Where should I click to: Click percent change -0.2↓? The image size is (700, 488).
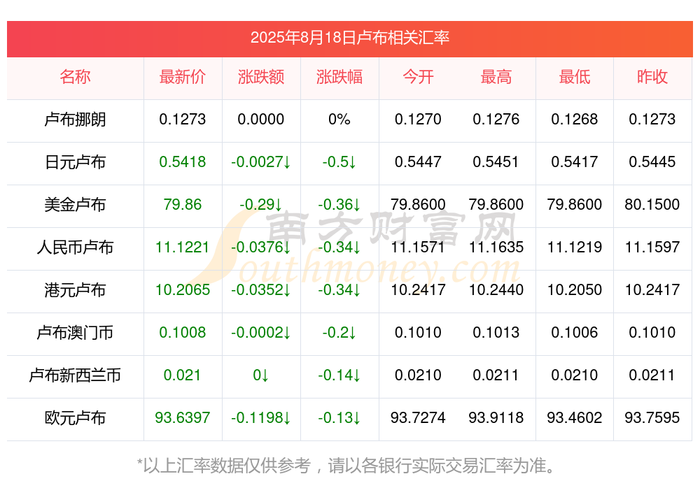click(x=339, y=332)
